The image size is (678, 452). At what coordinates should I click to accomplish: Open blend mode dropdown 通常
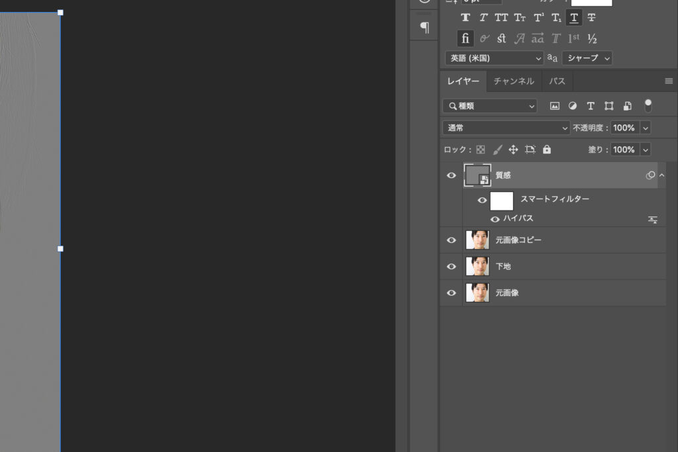(x=506, y=128)
